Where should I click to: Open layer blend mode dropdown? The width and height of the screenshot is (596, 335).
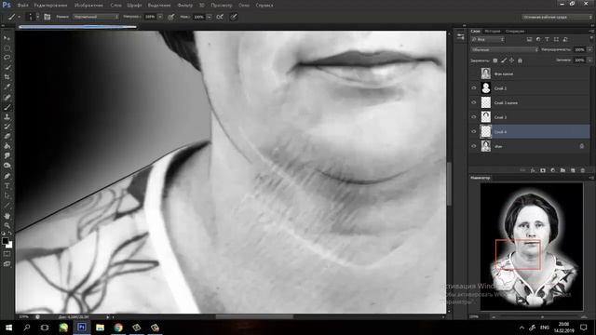coord(505,49)
